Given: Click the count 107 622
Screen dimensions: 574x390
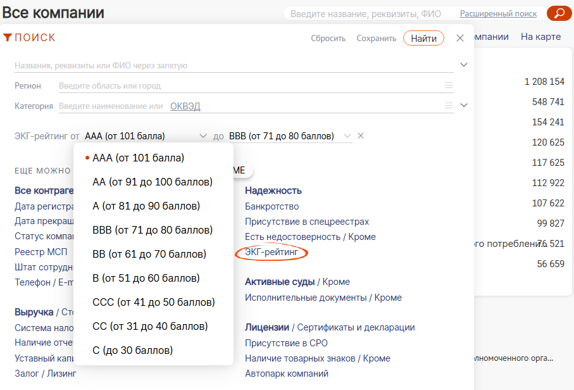Looking at the screenshot, I should [548, 203].
